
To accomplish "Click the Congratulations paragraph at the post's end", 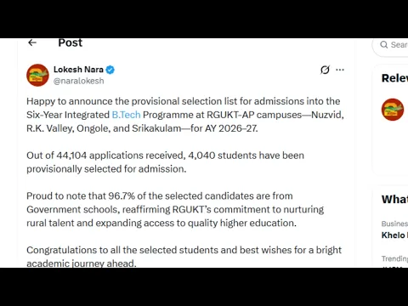I will 184,256.
